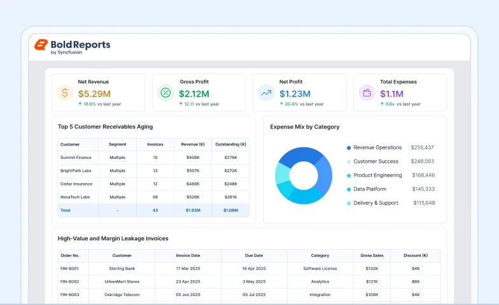Click the $132K gross sales cell
This screenshot has height=305, width=499.
click(372, 268)
